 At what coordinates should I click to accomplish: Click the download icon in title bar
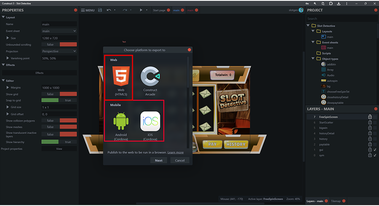click(x=339, y=3)
